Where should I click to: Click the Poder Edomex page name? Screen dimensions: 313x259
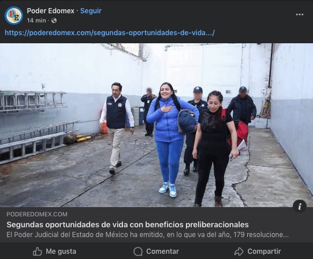click(50, 11)
